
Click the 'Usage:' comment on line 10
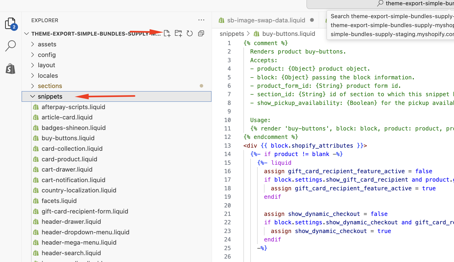[x=260, y=120]
